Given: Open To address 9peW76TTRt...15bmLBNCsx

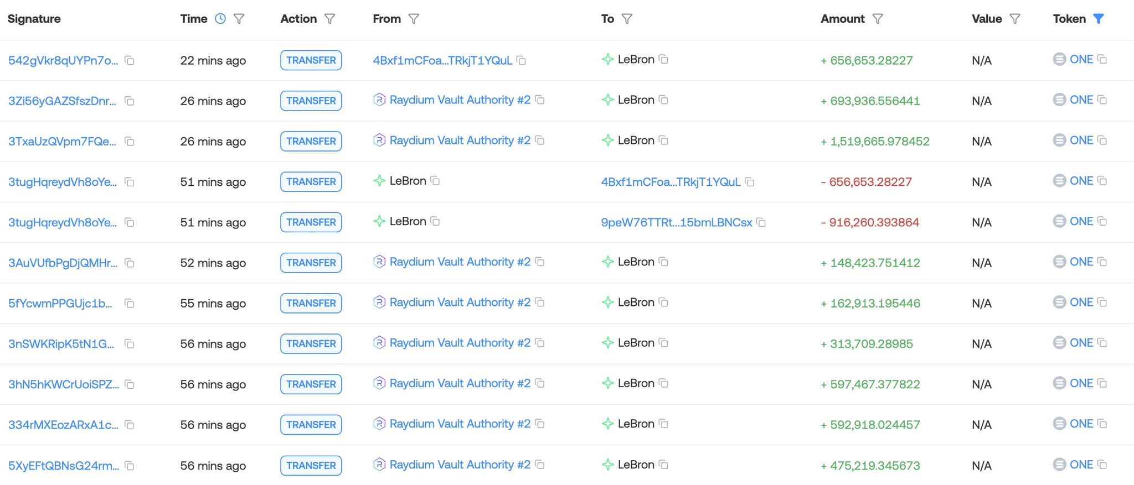Looking at the screenshot, I should coord(677,222).
